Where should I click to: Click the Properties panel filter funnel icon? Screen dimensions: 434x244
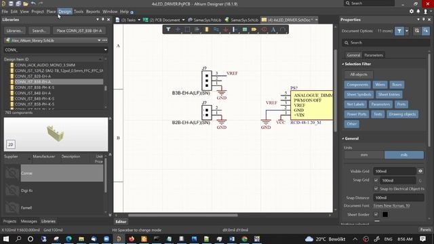click(x=399, y=31)
